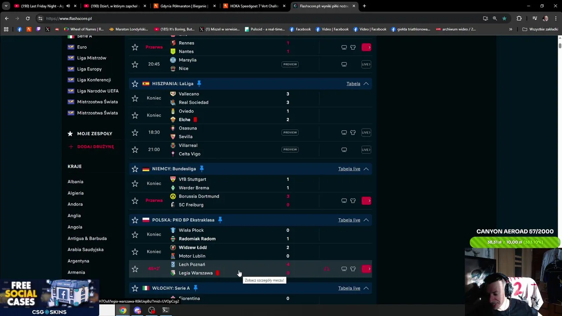Image resolution: width=562 pixels, height=316 pixels.
Task: Reload the page with refresh icon
Action: tap(28, 18)
